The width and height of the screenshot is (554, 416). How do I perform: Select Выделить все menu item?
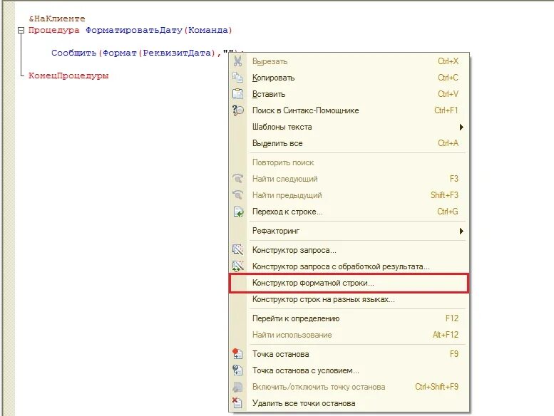click(x=349, y=143)
